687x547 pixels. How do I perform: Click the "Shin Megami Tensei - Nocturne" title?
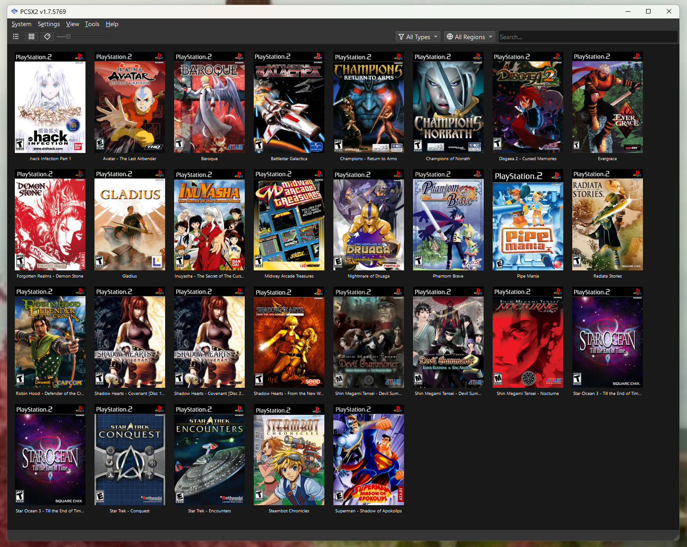pos(528,394)
